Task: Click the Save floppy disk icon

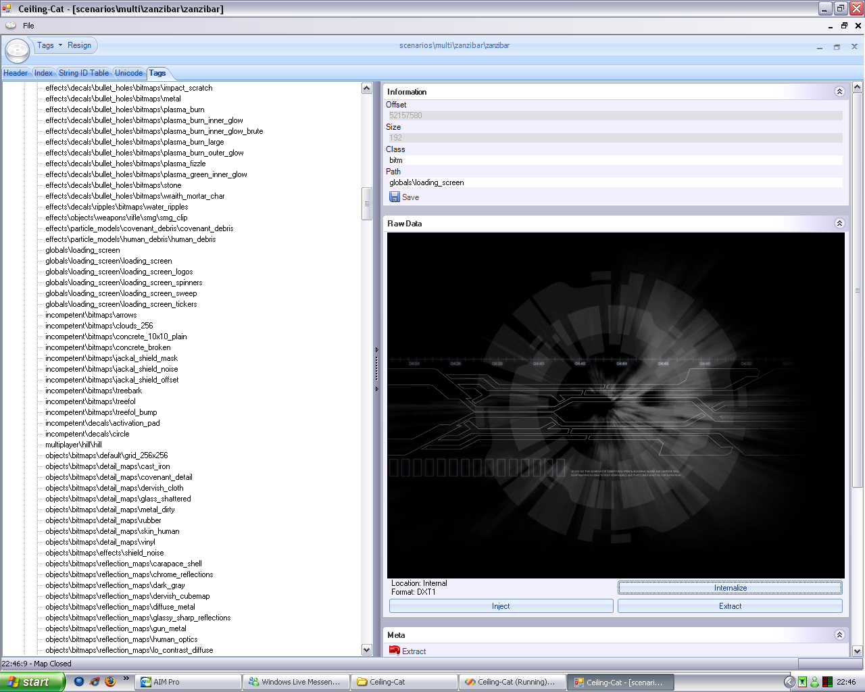Action: point(395,197)
